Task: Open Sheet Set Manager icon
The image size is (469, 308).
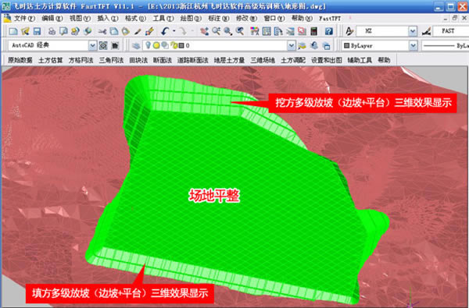Action: (x=290, y=31)
